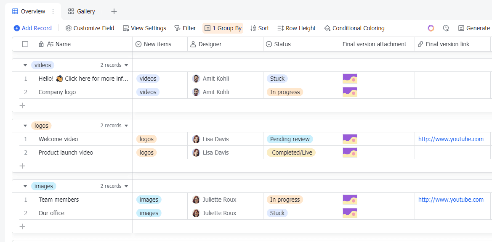Open the images group 2 records dropdown
The image size is (492, 242).
(x=126, y=186)
